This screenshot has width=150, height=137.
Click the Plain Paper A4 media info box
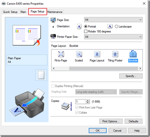[27, 60]
